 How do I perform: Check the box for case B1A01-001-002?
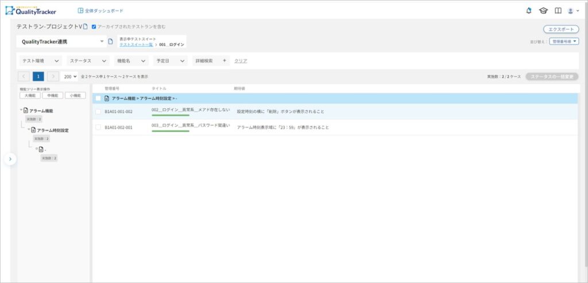[98, 111]
